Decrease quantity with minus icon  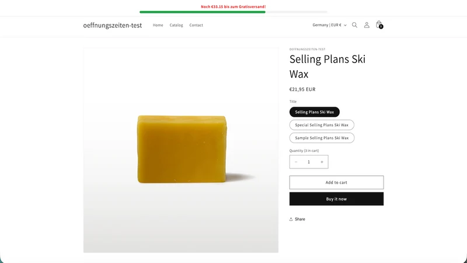pyautogui.click(x=296, y=162)
